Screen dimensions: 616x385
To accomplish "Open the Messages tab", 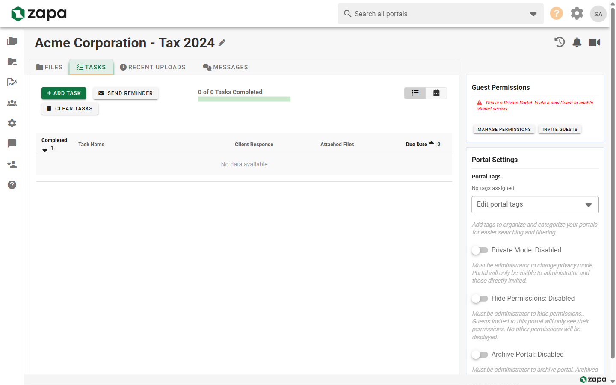I will pyautogui.click(x=225, y=67).
